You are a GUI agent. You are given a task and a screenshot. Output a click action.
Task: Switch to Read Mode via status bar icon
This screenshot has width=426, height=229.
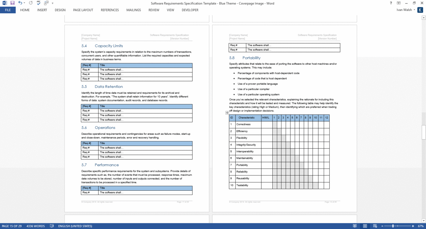[355, 226]
